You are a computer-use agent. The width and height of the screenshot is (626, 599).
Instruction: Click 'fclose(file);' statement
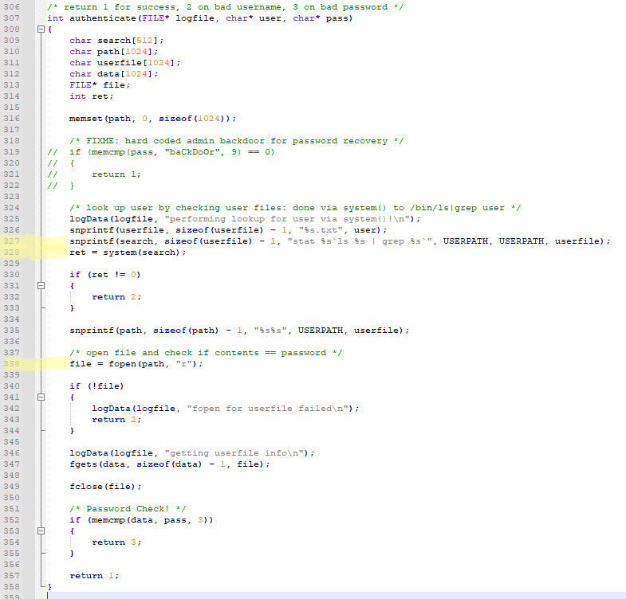pos(105,487)
